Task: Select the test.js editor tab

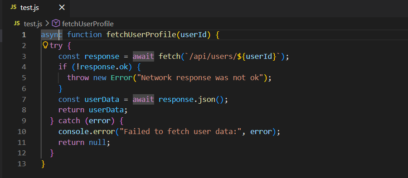Action: click(36, 8)
